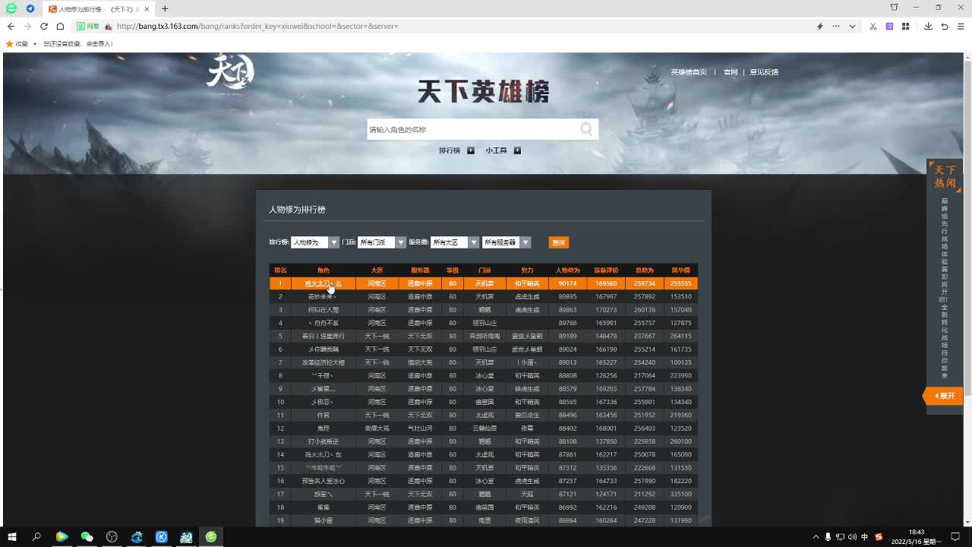Viewport: 972px width, 547px height.
Task: Open the 所有大区 region dropdown
Action: click(455, 242)
